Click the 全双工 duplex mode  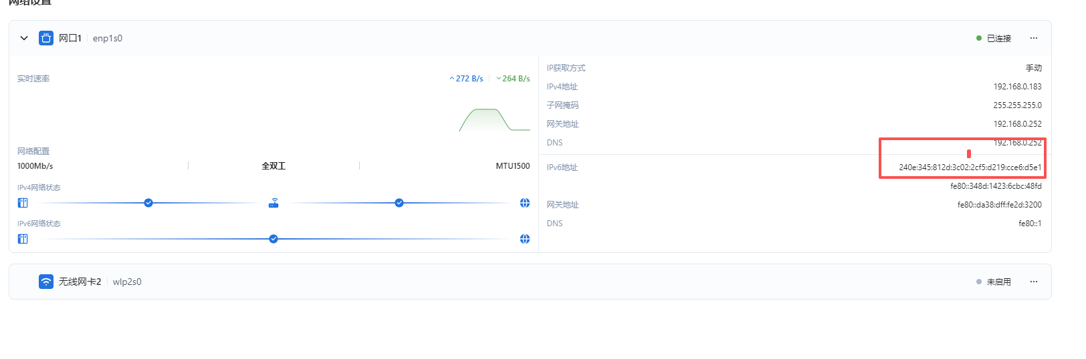[x=274, y=166]
